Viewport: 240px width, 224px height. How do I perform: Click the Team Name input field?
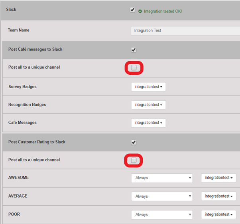tap(185, 31)
